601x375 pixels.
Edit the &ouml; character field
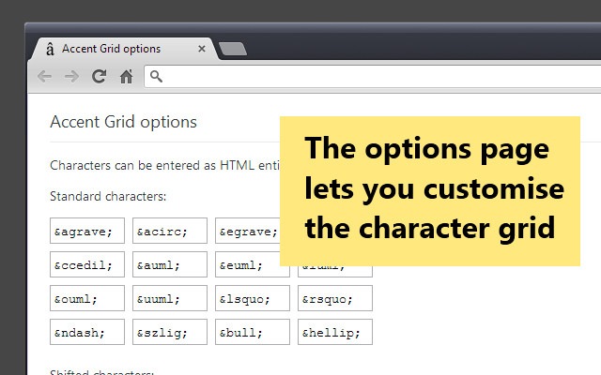[87, 299]
